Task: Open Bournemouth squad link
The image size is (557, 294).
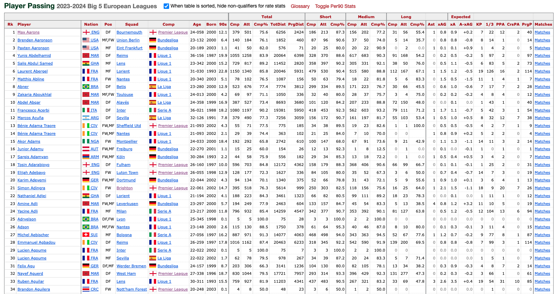Action: 129,32
